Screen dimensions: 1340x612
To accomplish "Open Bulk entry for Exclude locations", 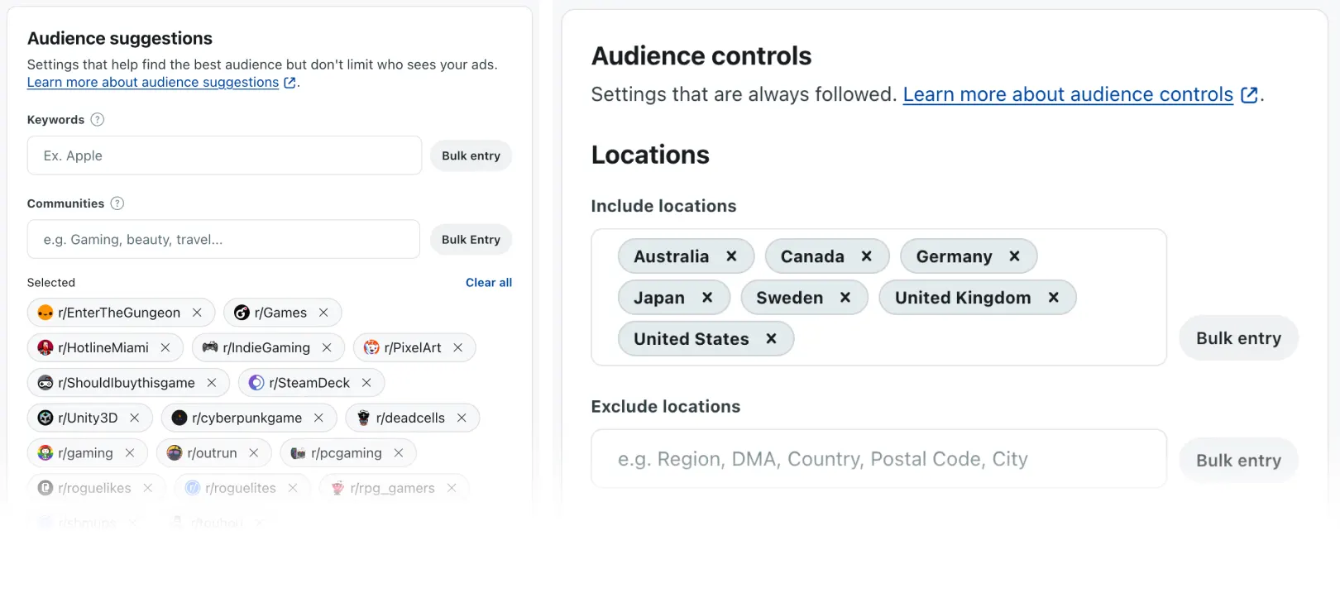I will click(1238, 461).
